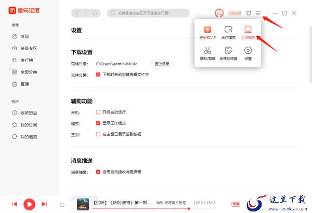Browse 全部分类 categories
312x213 pixels.
tap(24, 72)
